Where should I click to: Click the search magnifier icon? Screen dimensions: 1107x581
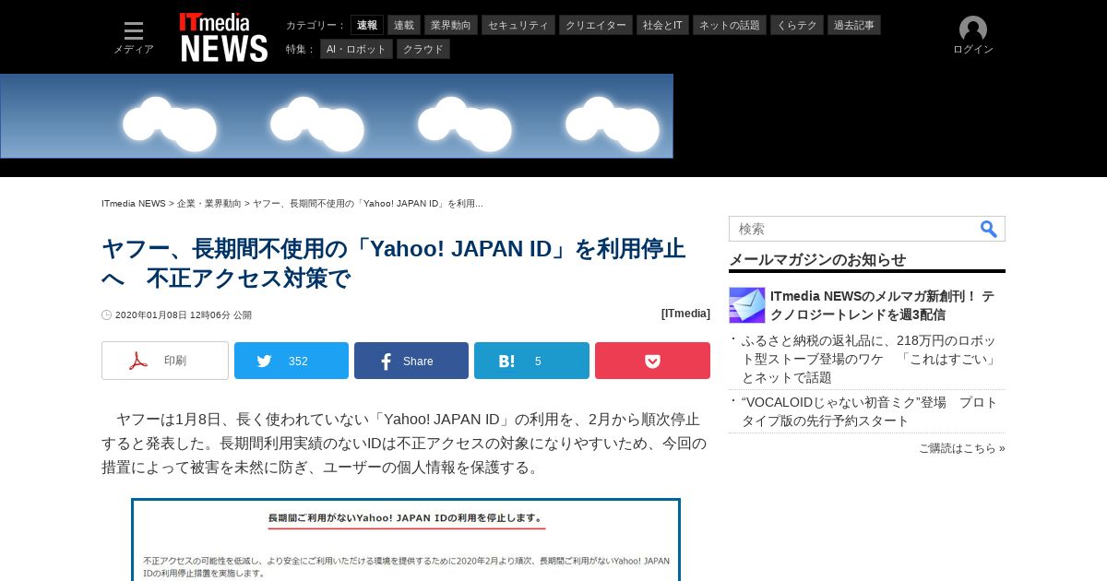[989, 229]
